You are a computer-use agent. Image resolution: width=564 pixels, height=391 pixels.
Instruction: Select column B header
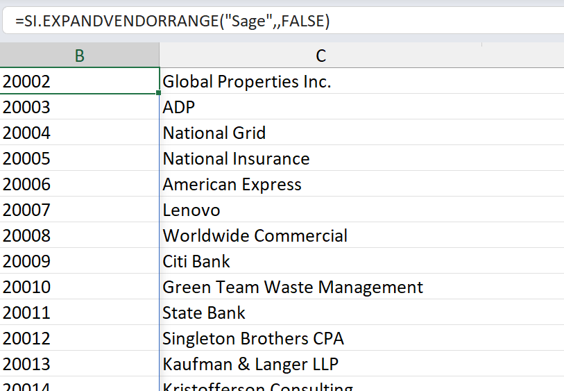click(80, 56)
